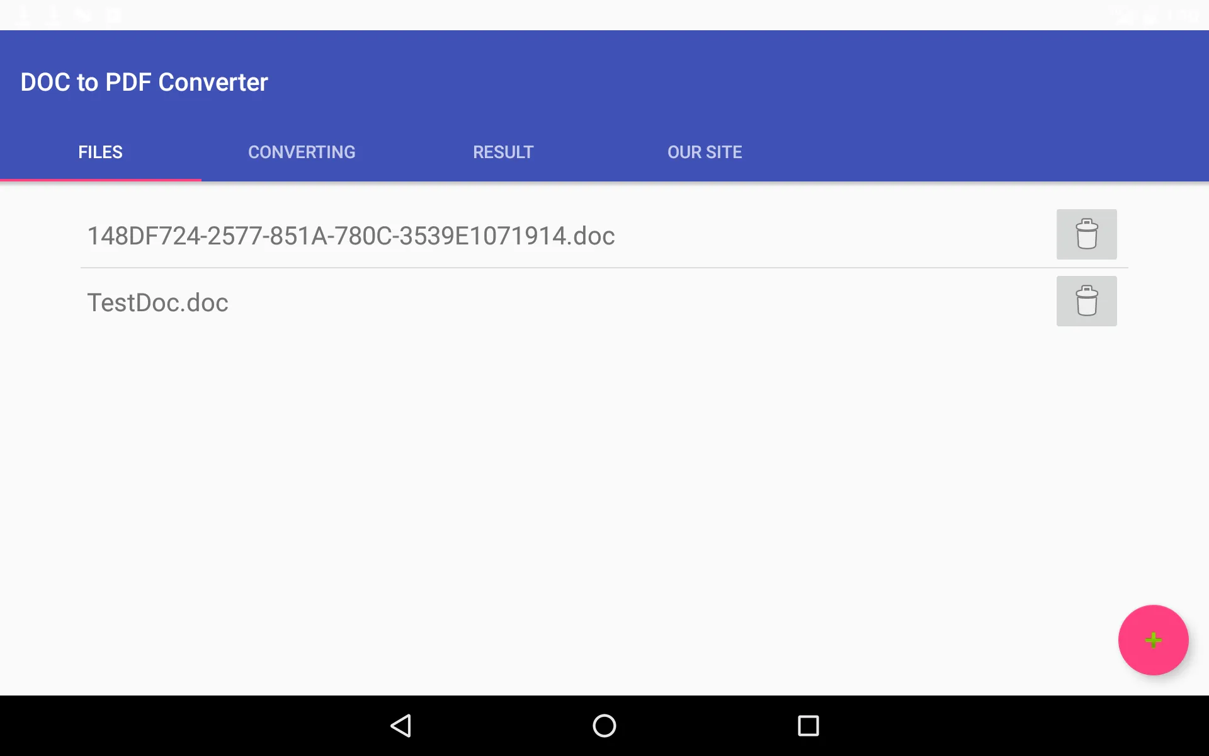
Task: Switch to the CONVERTING tab
Action: point(302,152)
